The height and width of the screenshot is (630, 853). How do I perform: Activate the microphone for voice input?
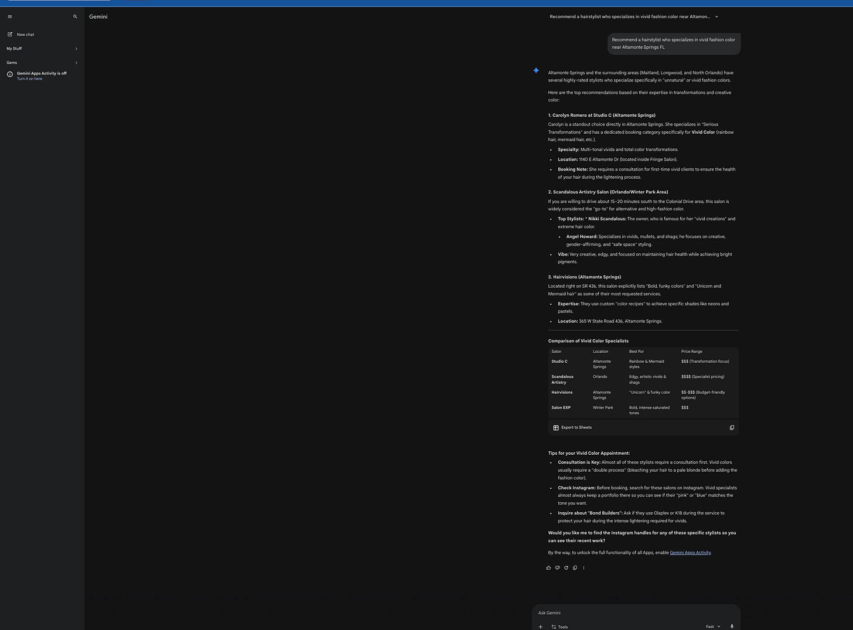(732, 627)
